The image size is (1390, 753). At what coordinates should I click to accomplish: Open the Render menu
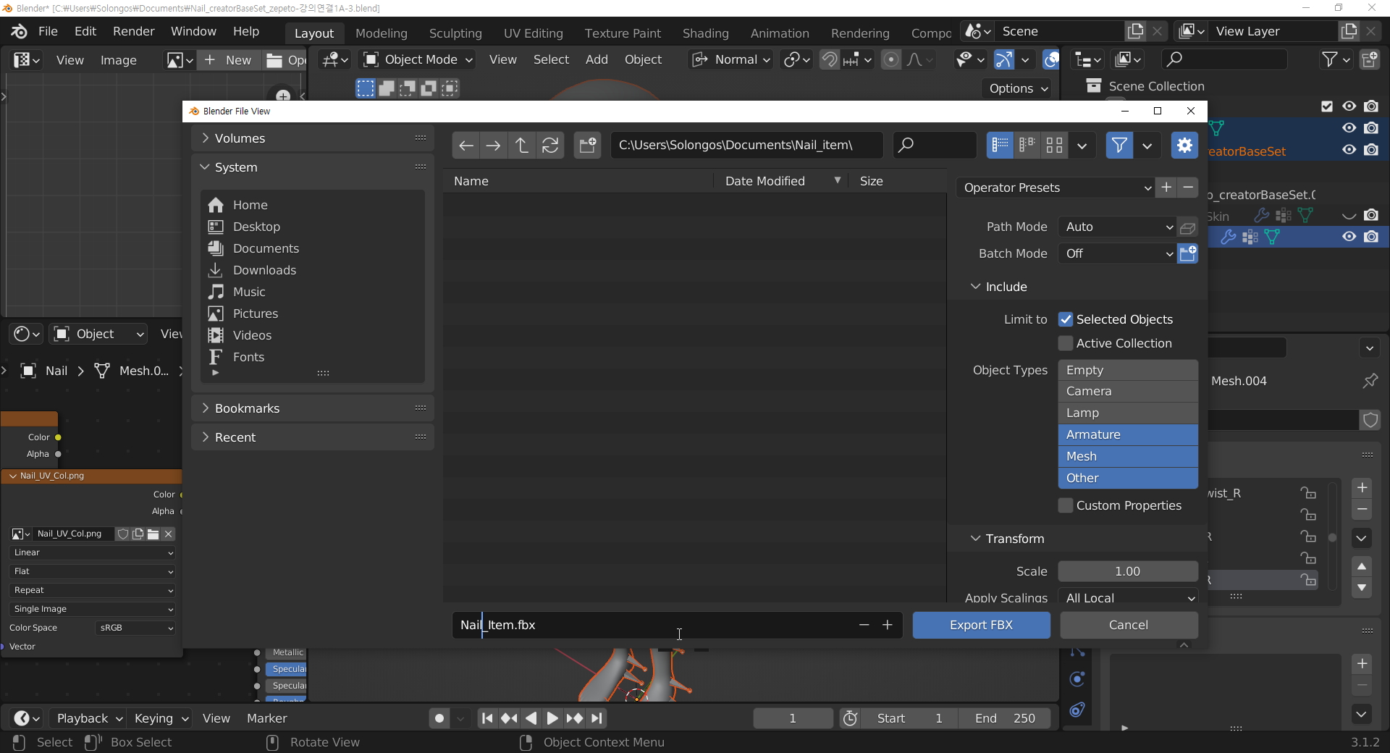point(134,32)
